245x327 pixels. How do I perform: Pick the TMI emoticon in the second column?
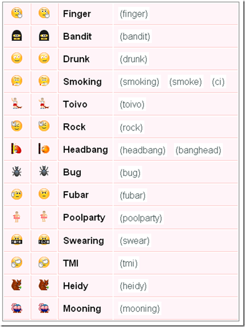coord(44,262)
